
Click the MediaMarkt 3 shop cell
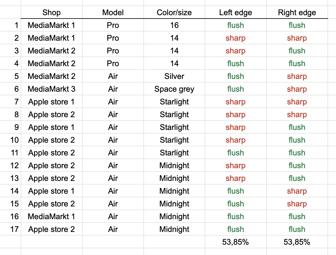(x=51, y=89)
